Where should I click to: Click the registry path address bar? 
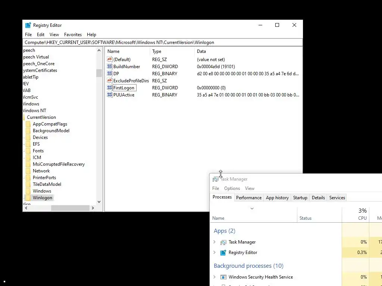(163, 42)
